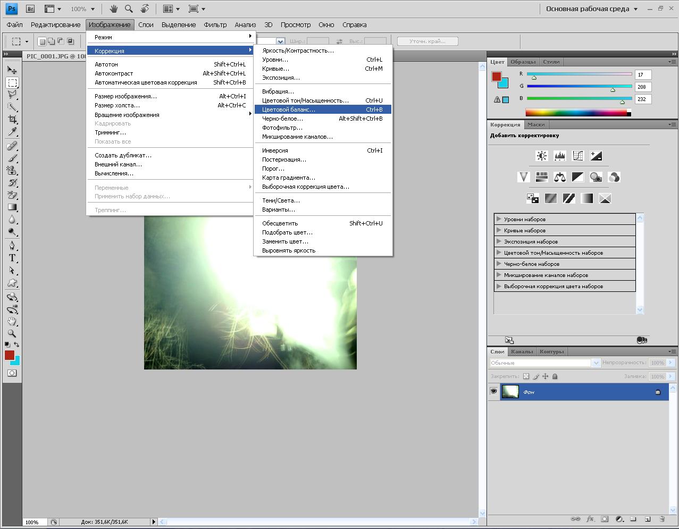Hide the Фон layer with the eye icon
The height and width of the screenshot is (529, 679).
pos(493,391)
